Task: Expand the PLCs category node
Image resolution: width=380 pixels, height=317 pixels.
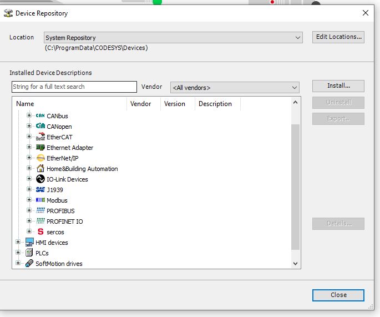Action: tap(18, 253)
